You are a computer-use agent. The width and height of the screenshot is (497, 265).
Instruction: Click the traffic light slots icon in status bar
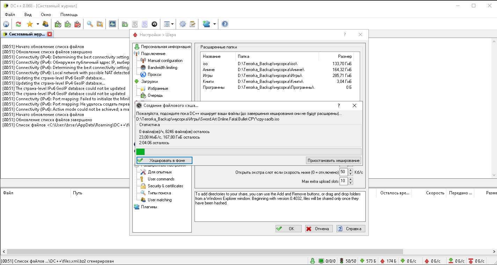click(x=341, y=261)
